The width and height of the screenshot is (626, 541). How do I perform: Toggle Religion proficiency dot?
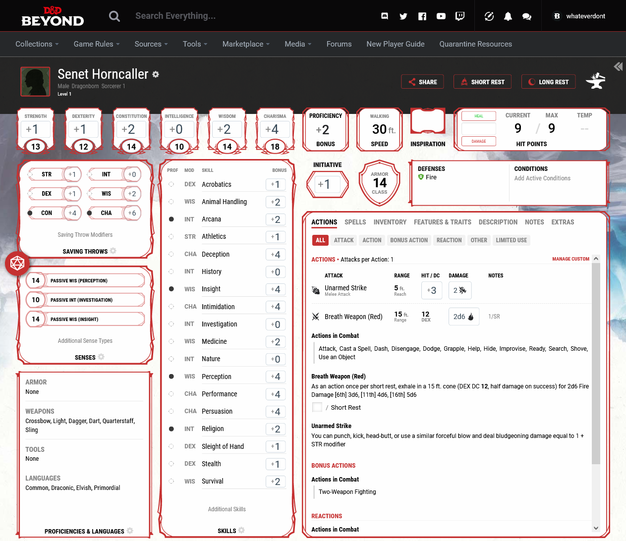click(171, 429)
